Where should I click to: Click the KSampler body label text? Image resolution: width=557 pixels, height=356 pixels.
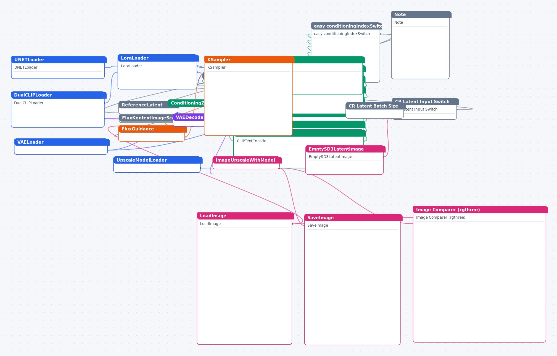pyautogui.click(x=217, y=67)
